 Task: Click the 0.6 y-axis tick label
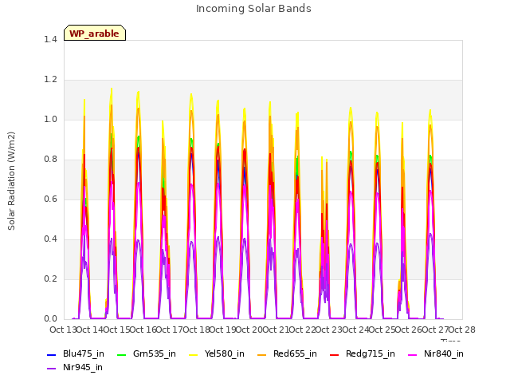point(50,199)
